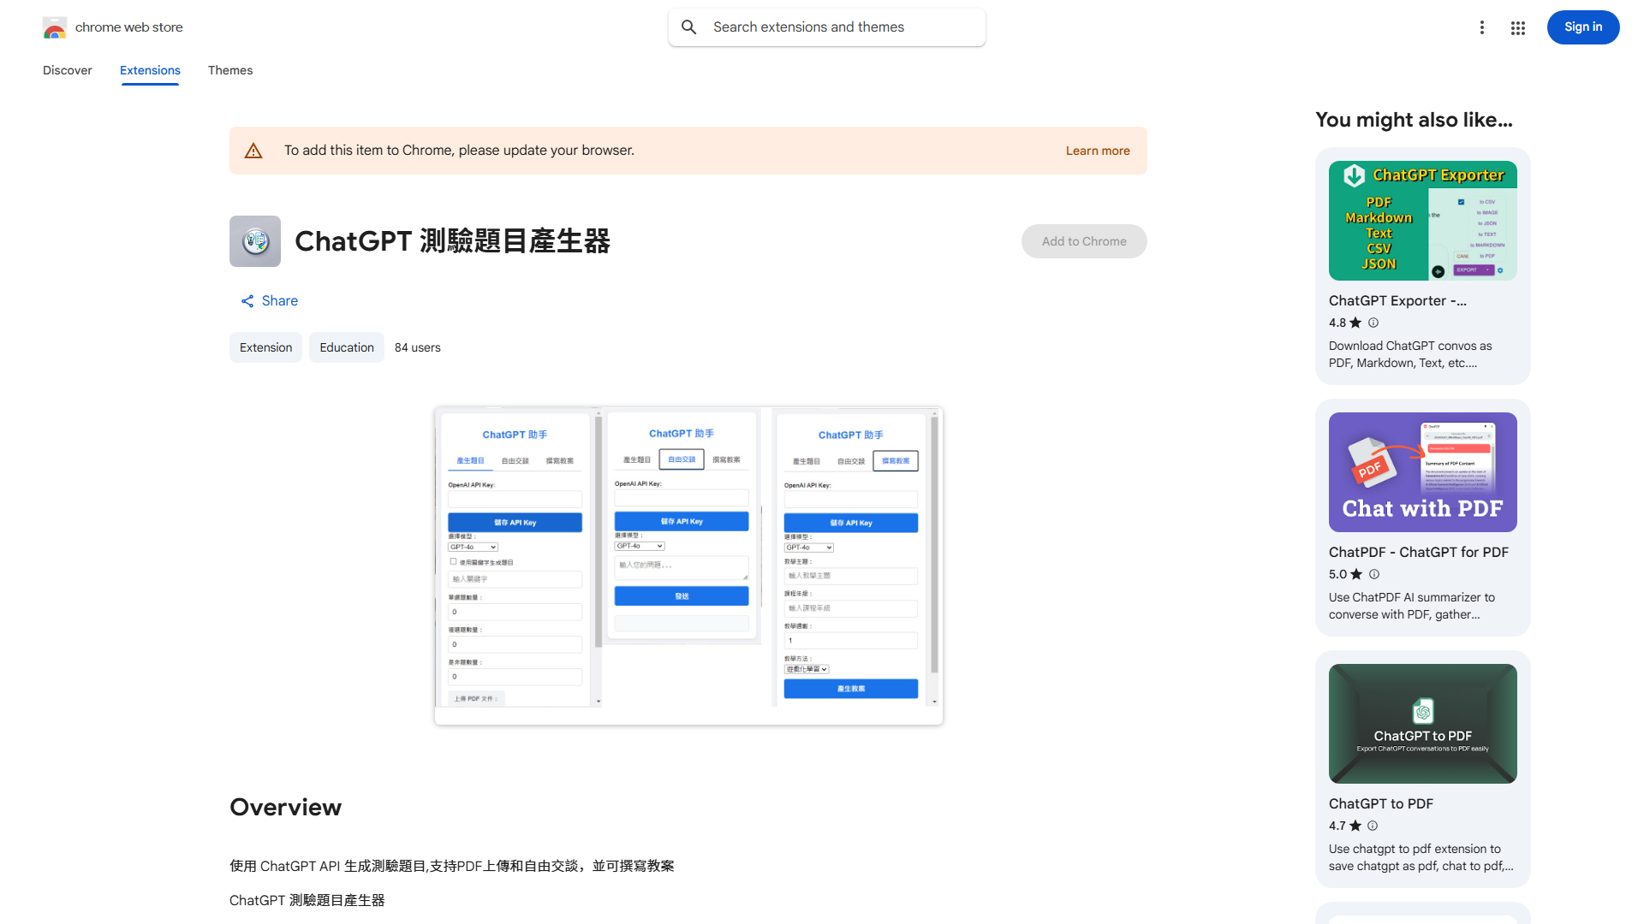Open the three-dot more options menu
This screenshot has width=1644, height=924.
[1482, 27]
